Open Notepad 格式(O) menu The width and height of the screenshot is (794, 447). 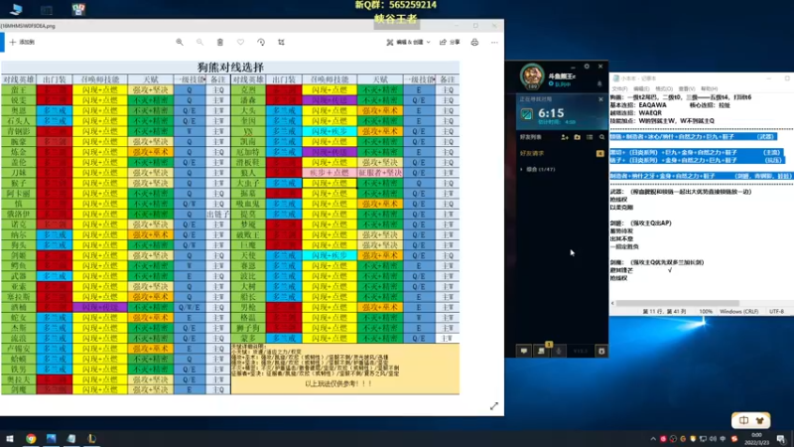(664, 88)
